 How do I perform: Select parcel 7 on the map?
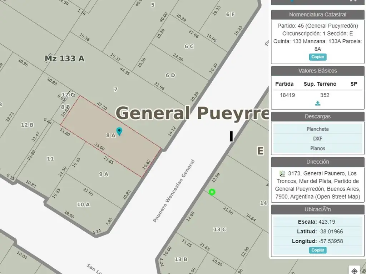pyautogui.click(x=115, y=90)
